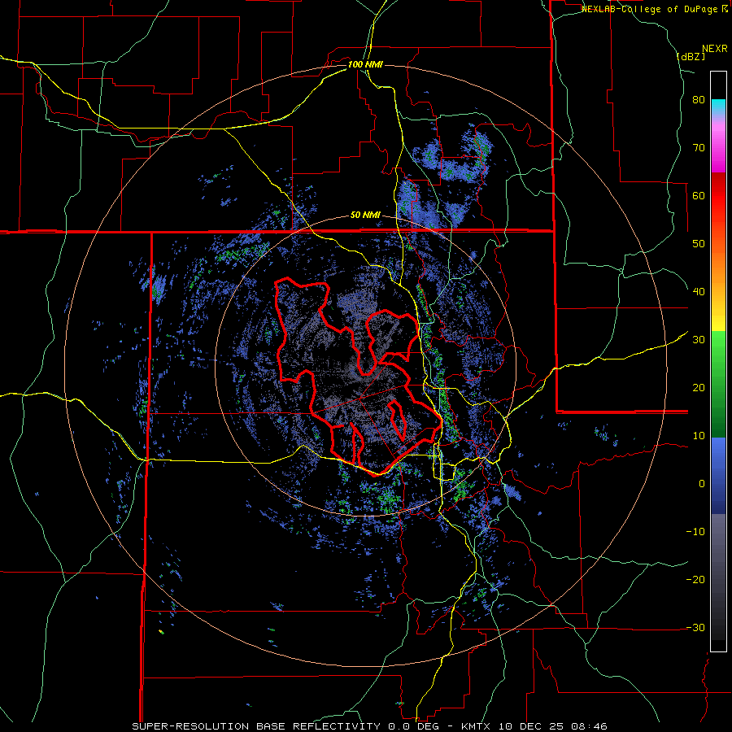The width and height of the screenshot is (732, 732).
Task: Click the green segment of the color bar
Action: coord(718,384)
